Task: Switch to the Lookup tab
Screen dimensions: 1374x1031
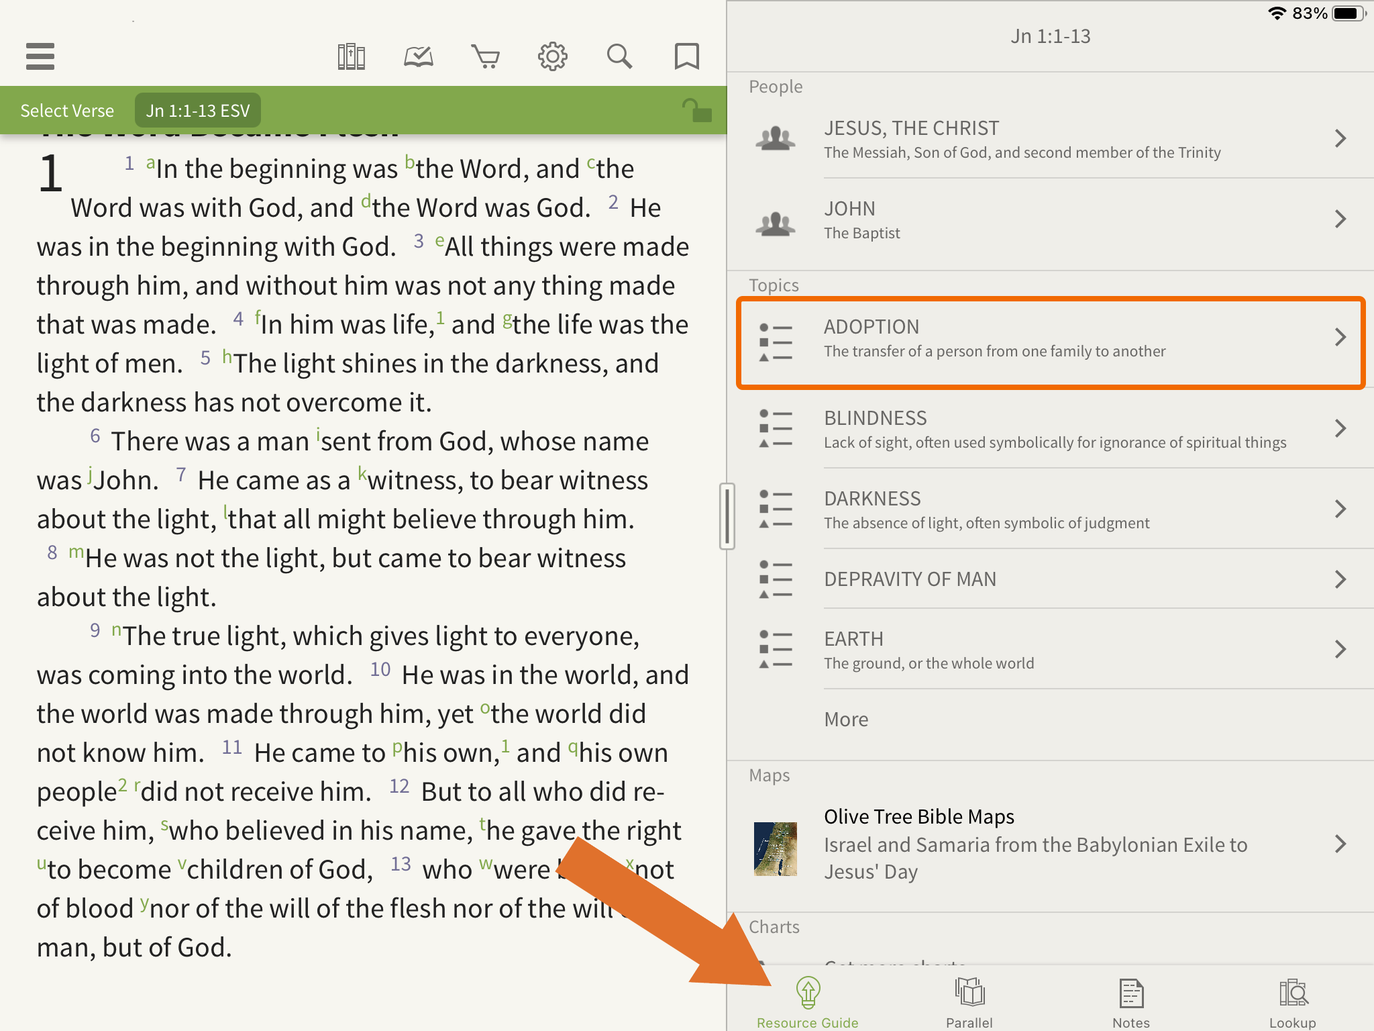Action: pyautogui.click(x=1293, y=1003)
